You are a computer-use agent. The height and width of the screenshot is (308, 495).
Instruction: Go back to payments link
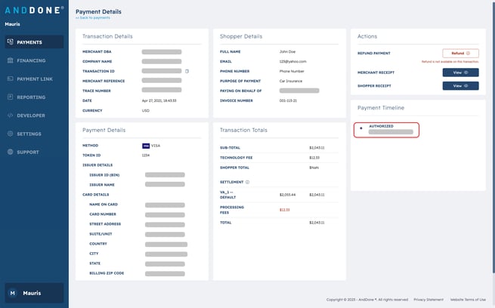pos(93,17)
